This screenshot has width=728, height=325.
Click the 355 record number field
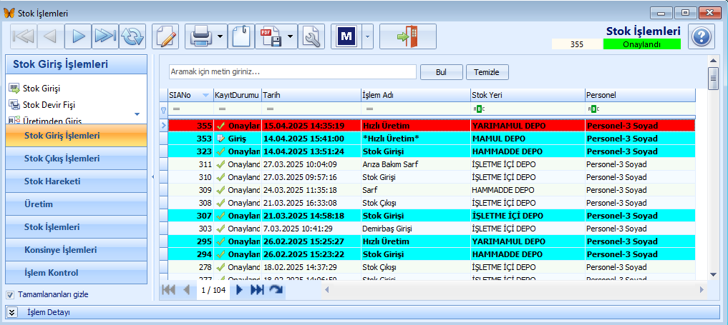[577, 44]
